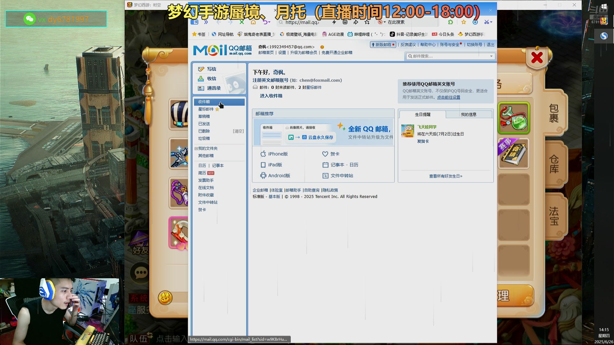The width and height of the screenshot is (614, 345).
Task: Open the AGE动漫 bookmark
Action: pos(333,34)
